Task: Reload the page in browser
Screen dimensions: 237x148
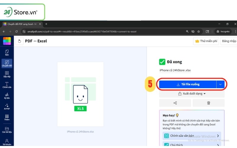Action: click(x=17, y=32)
